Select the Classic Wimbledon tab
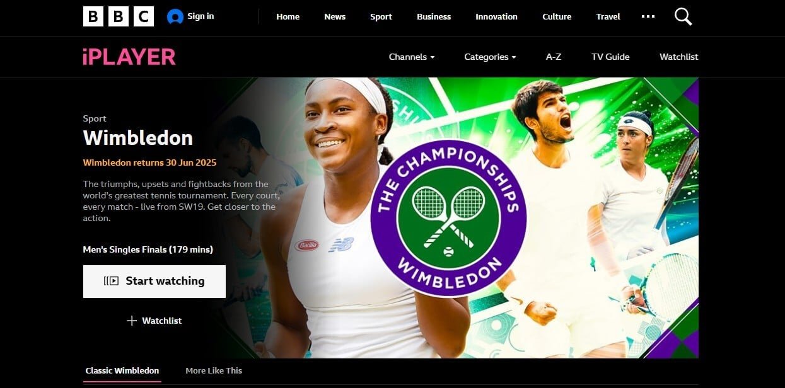The image size is (785, 388). tap(122, 370)
